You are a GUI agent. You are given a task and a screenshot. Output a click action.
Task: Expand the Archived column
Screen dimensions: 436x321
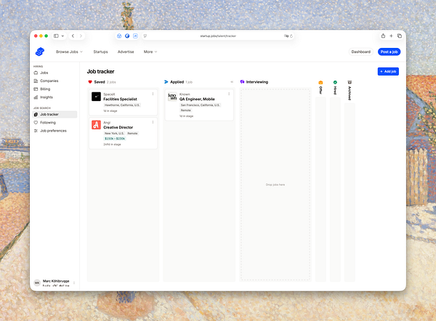coord(350,90)
